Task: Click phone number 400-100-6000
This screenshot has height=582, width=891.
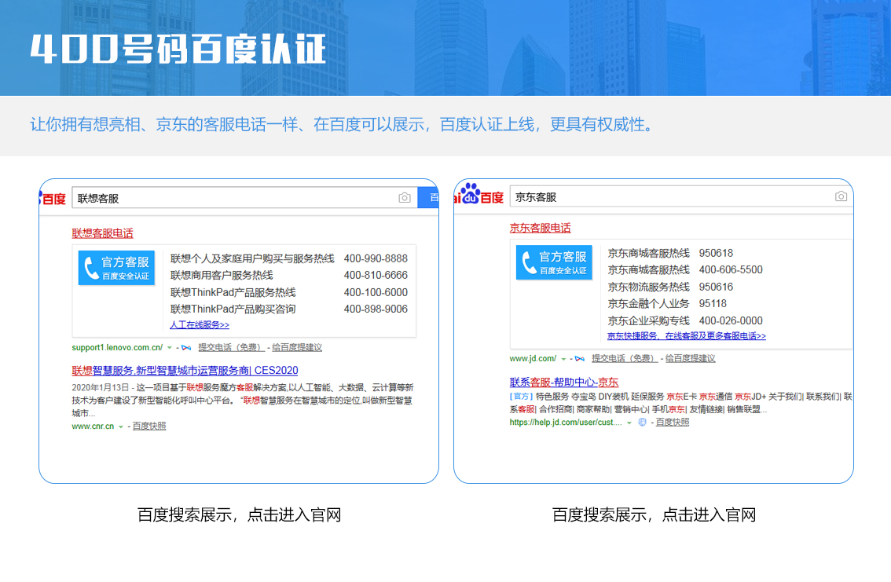Action: click(x=376, y=292)
